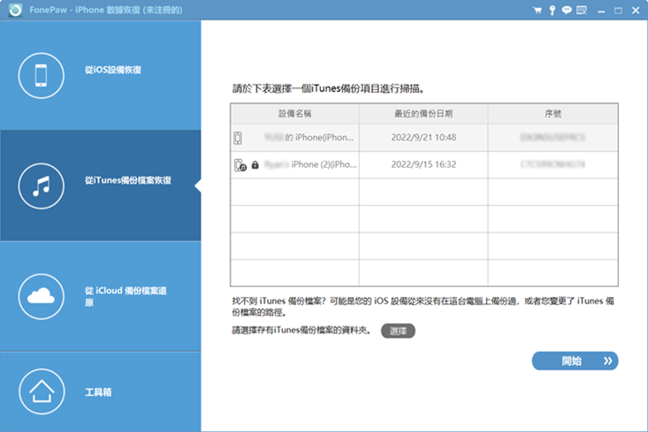648x432 pixels.
Task: Click the 選擇 folder button
Action: [x=398, y=330]
